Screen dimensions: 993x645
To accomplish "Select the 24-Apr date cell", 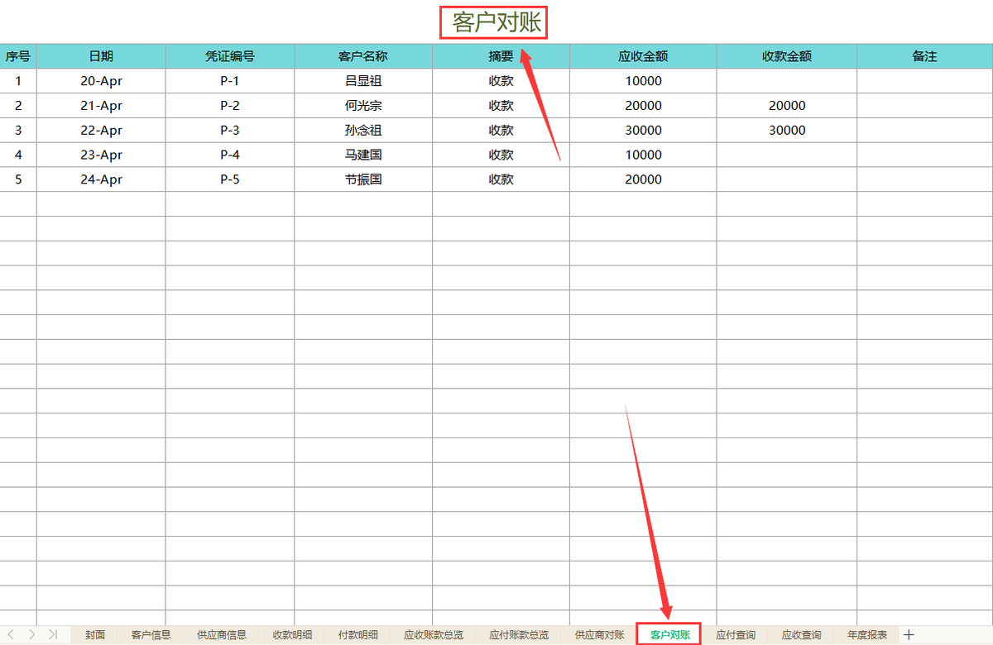I will click(101, 179).
